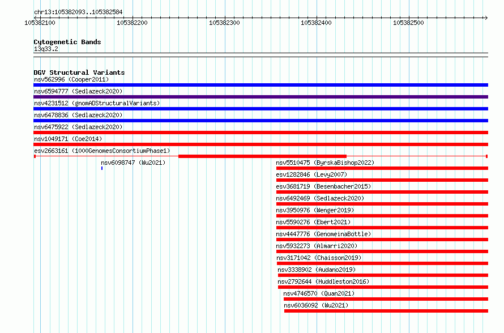This screenshot has width=504, height=333.
Task: Select the red bar under nsv4746570
Action: pos(386,299)
